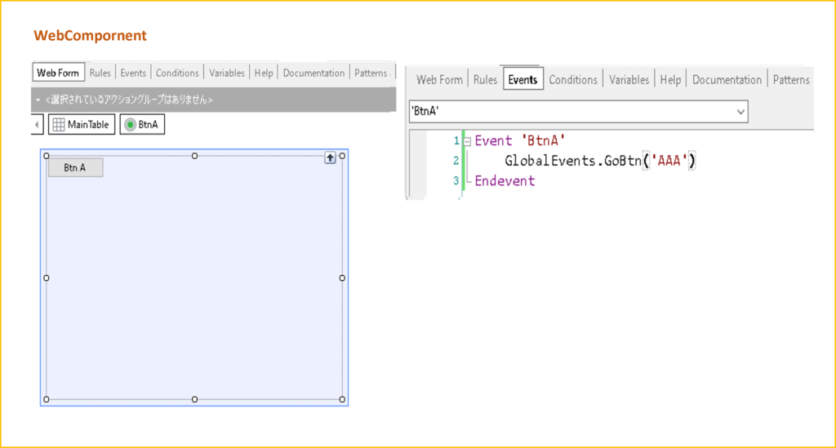This screenshot has width=836, height=448.
Task: Collapse the Event 'BtnA' code block
Action: tap(467, 141)
